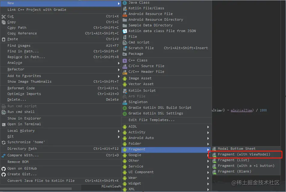
Task: Choose Create Gist... entry
Action: coord(60,174)
